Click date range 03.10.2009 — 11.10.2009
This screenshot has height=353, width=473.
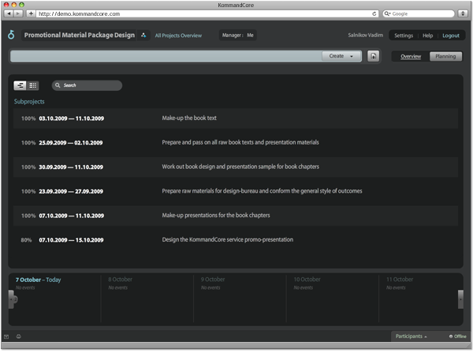click(x=72, y=118)
